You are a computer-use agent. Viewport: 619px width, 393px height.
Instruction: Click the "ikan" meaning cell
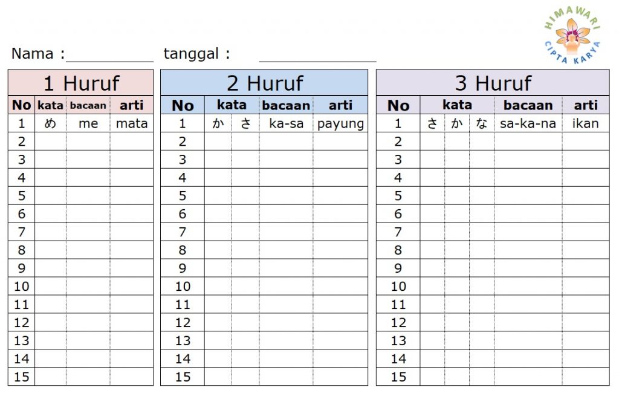[x=585, y=124]
